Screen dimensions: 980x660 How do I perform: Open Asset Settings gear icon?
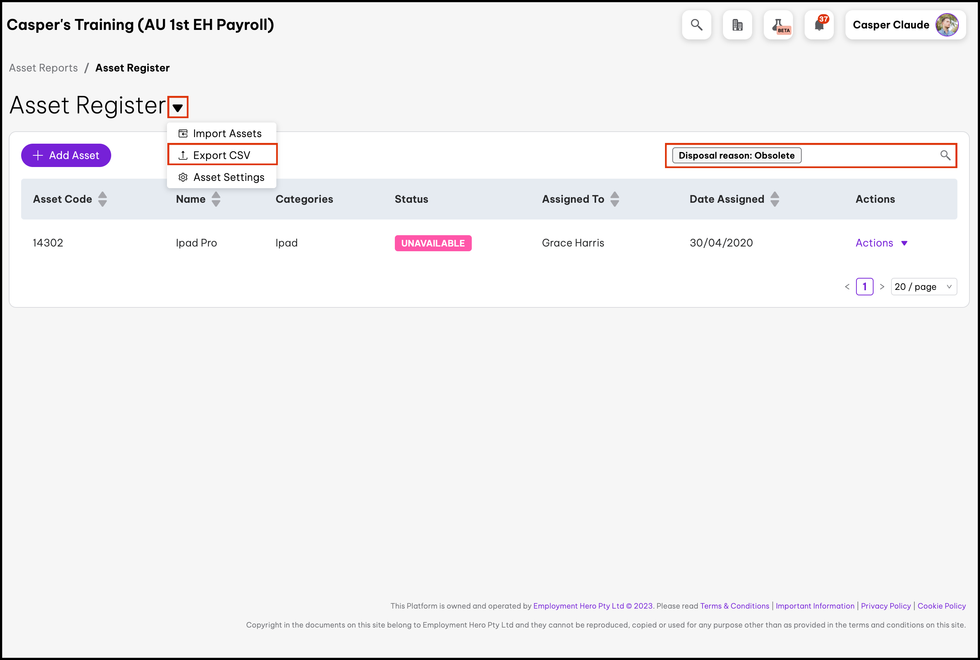[x=182, y=177]
